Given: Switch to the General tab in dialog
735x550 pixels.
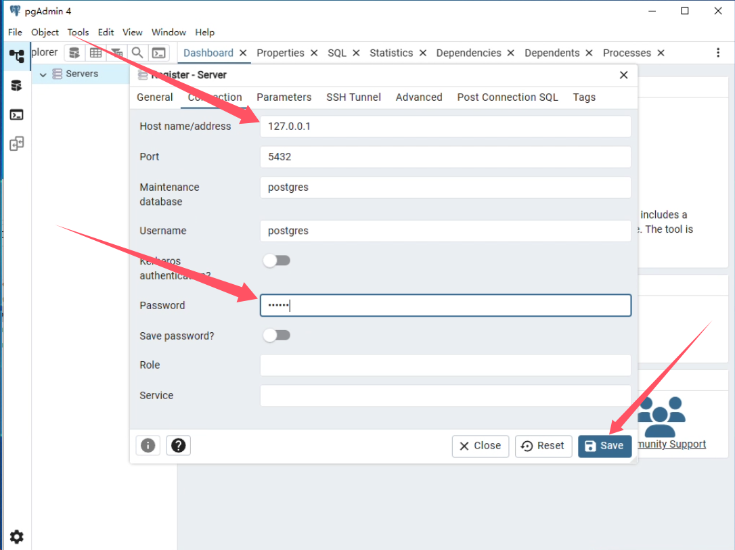Looking at the screenshot, I should 155,97.
